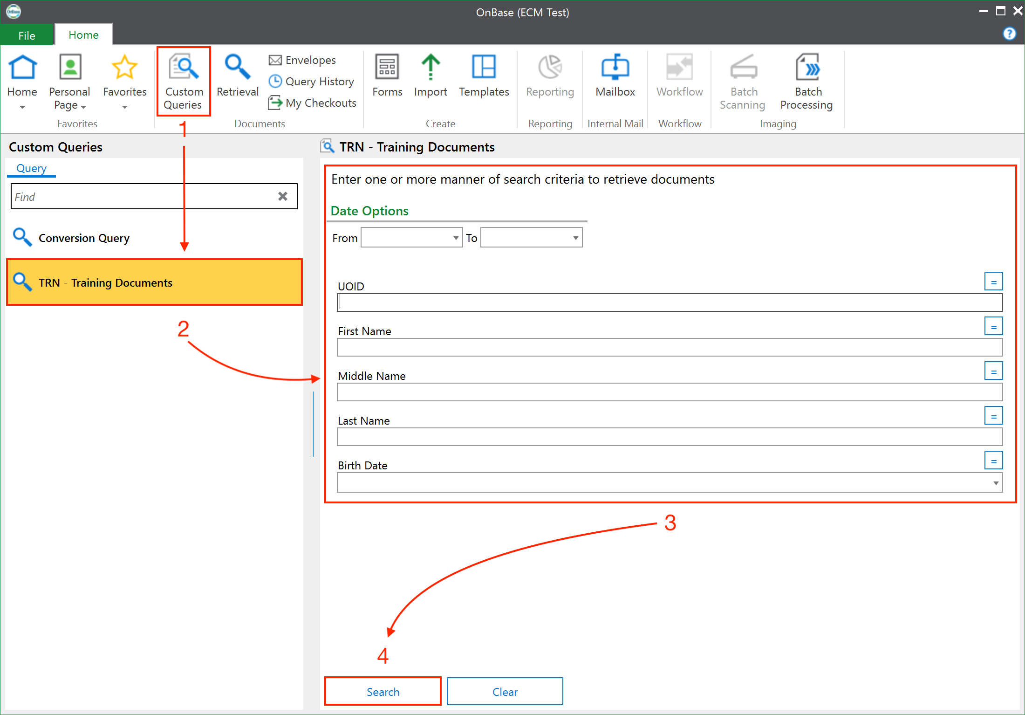Open the Mailbox

coord(615,76)
